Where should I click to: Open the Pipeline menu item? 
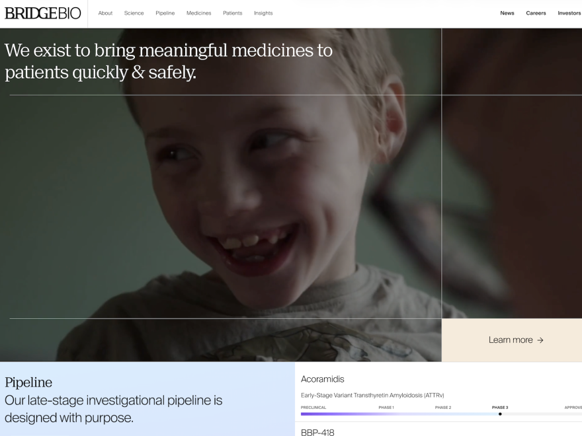point(165,13)
